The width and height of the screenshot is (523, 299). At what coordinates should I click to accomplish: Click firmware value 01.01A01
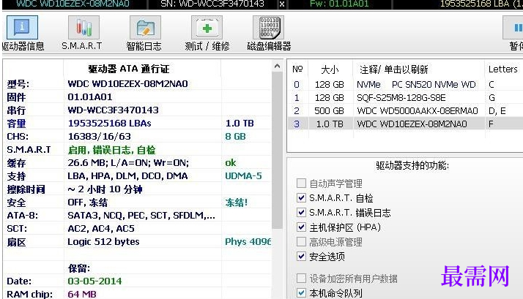pos(90,97)
